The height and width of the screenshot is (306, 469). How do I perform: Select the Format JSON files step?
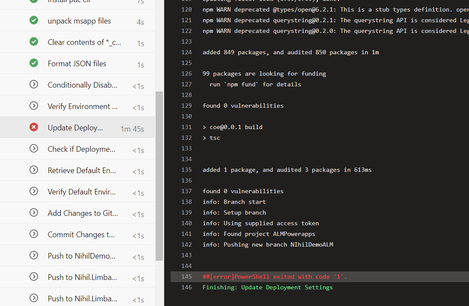coord(77,63)
